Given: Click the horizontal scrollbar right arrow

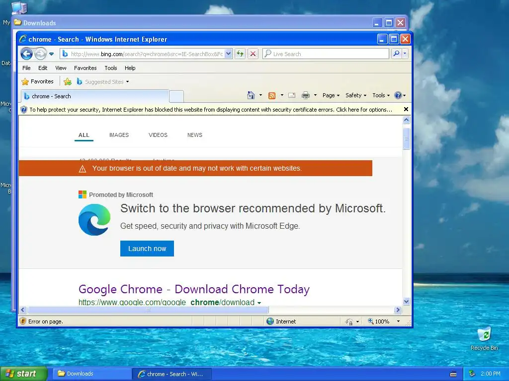Looking at the screenshot, I should click(398, 310).
